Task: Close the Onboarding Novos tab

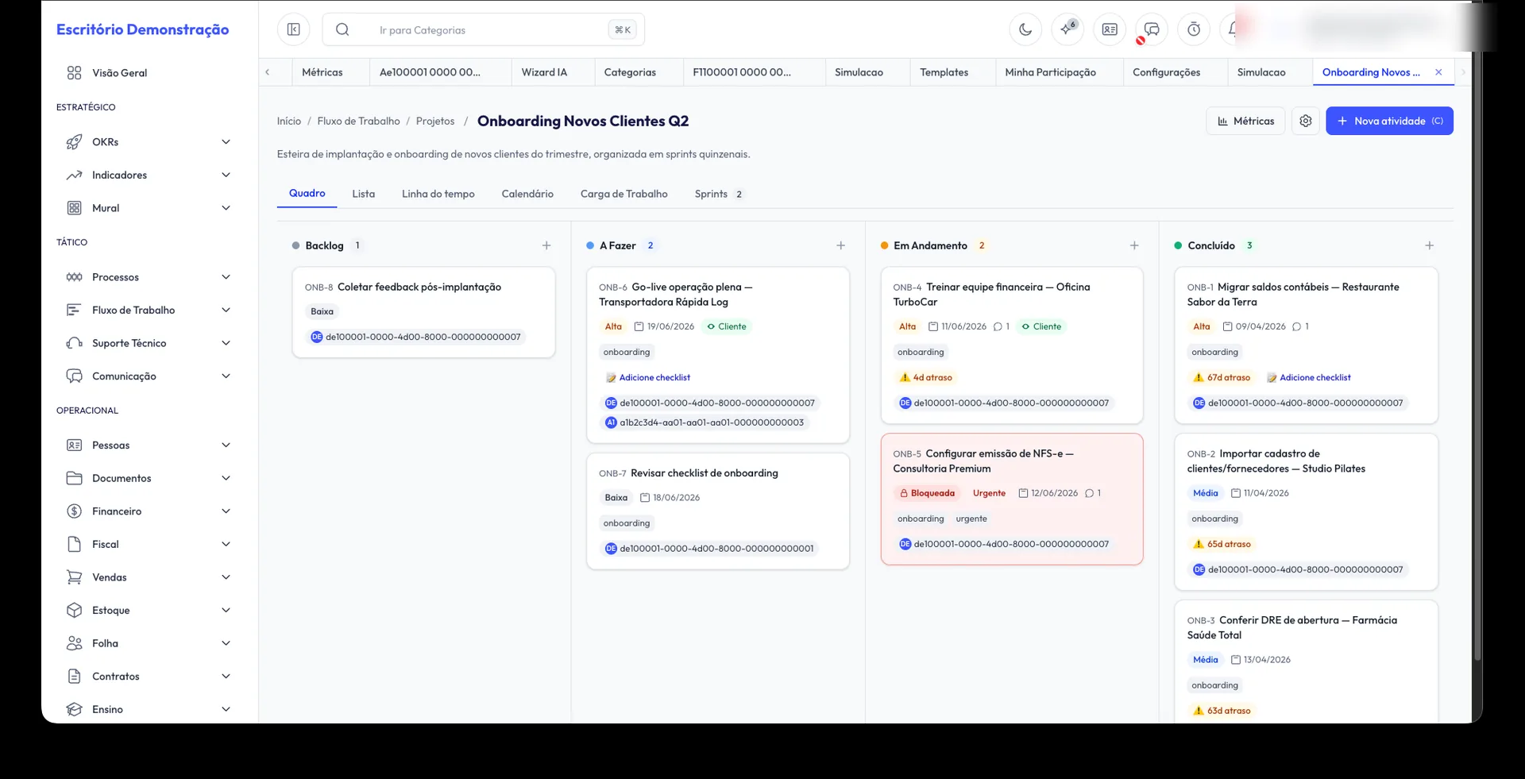Action: click(x=1438, y=72)
